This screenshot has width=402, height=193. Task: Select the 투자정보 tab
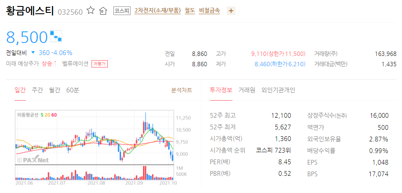coord(221,90)
